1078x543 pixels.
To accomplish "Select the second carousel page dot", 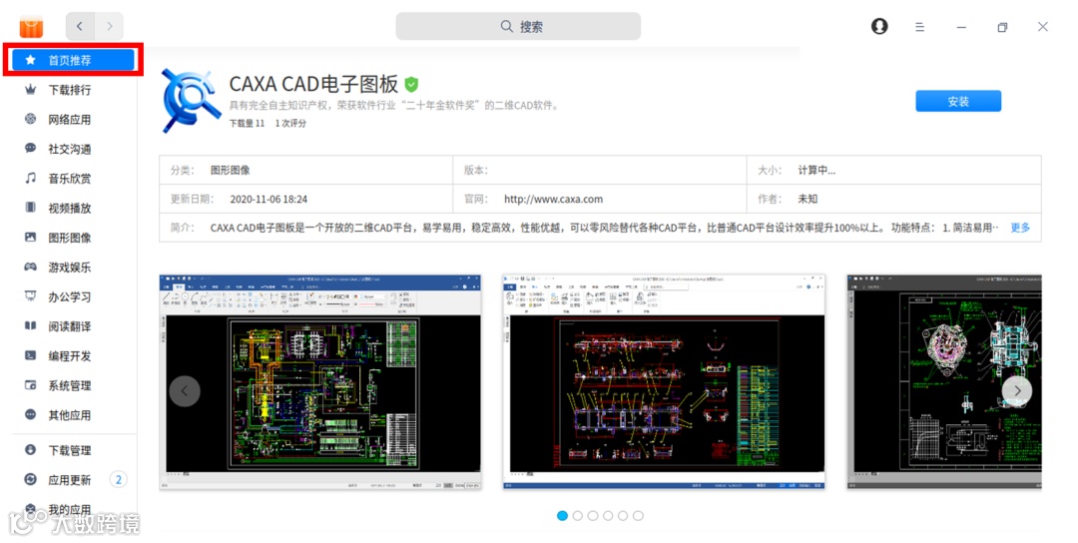I will 578,515.
